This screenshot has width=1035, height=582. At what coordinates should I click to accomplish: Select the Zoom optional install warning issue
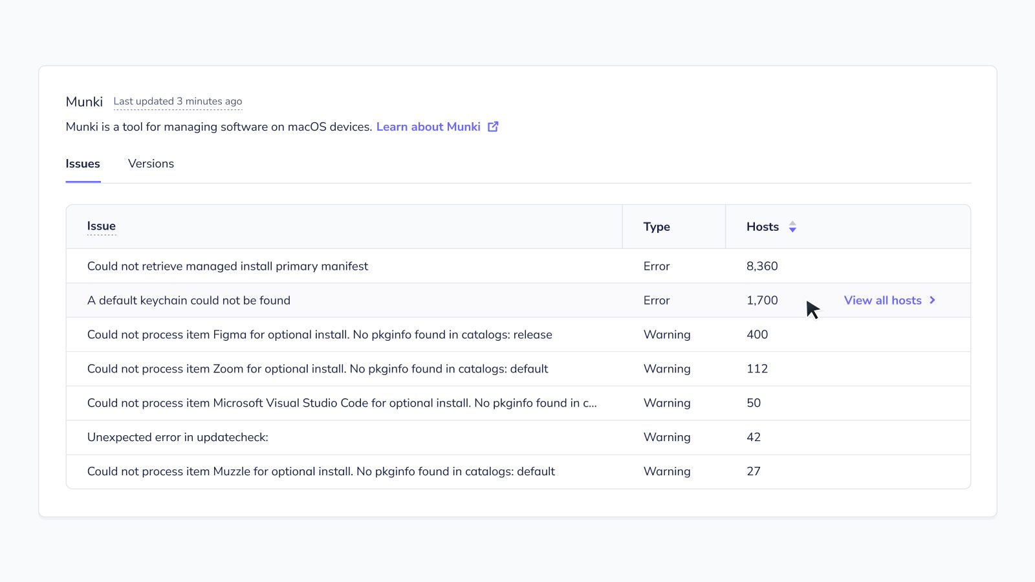[318, 369]
